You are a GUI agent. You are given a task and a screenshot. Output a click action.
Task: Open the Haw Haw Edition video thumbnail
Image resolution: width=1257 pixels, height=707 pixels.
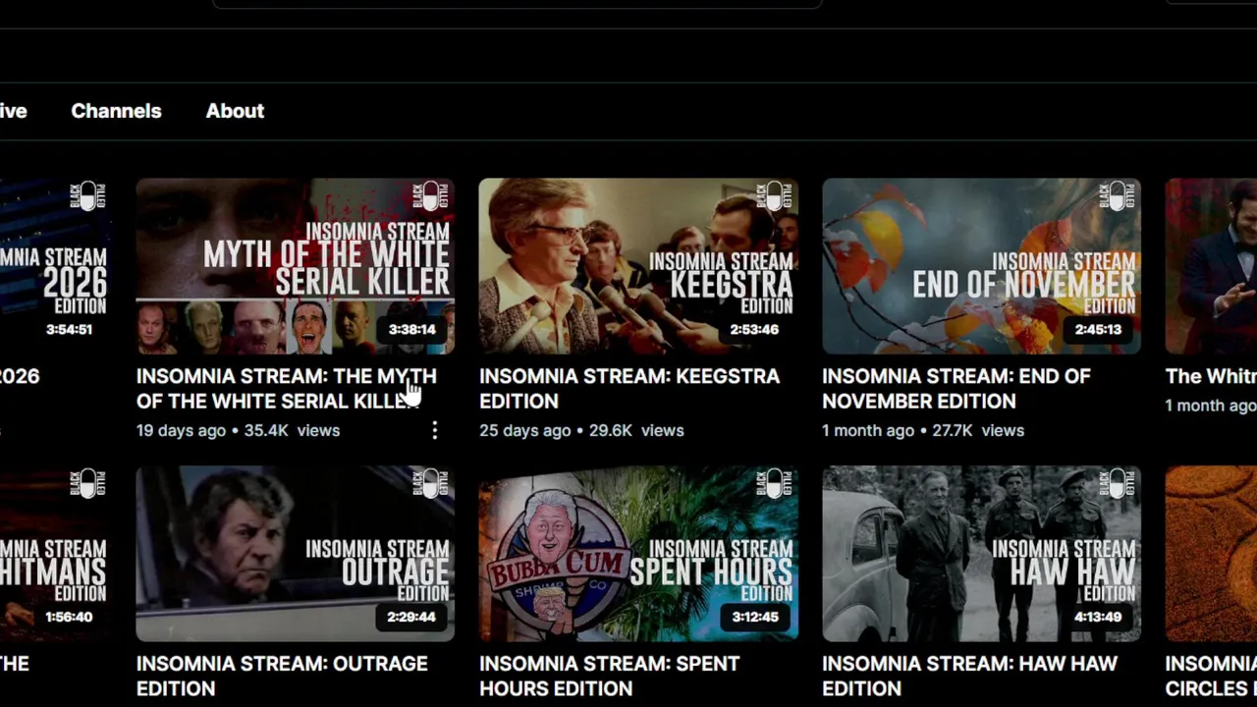click(x=981, y=554)
